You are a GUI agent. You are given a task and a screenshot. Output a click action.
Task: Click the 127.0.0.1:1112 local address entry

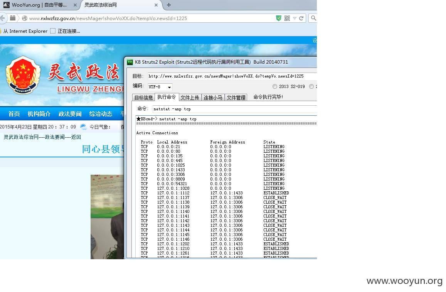pyautogui.click(x=173, y=193)
